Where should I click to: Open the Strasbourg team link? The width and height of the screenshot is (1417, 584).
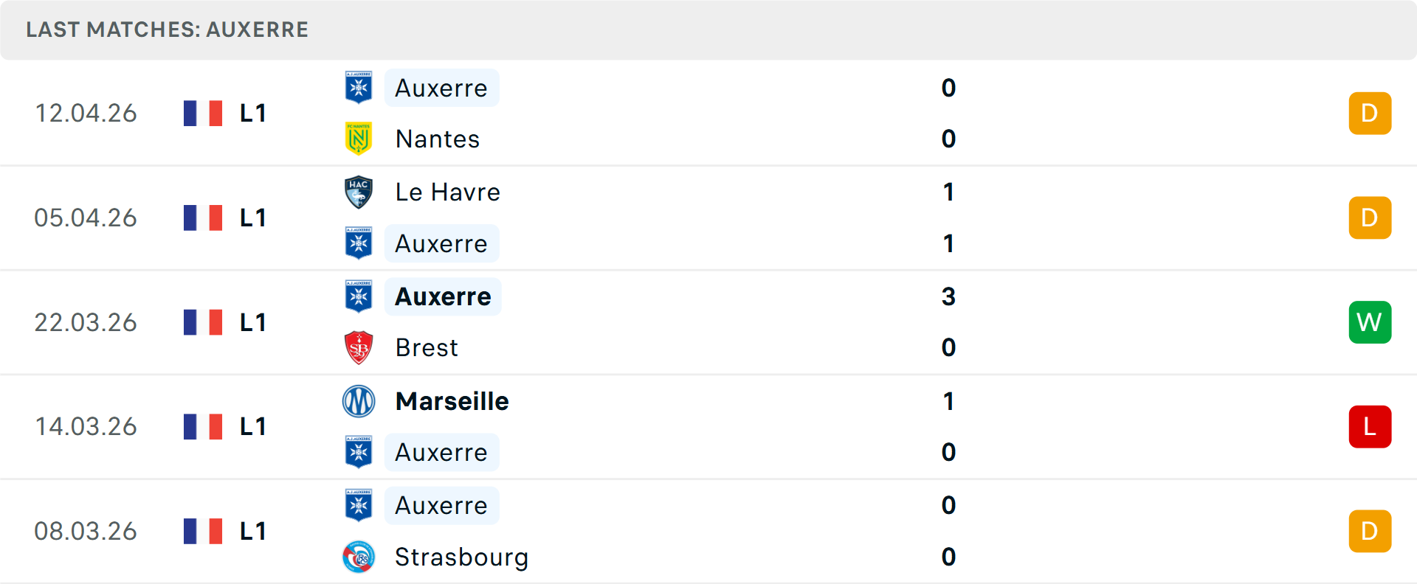461,557
